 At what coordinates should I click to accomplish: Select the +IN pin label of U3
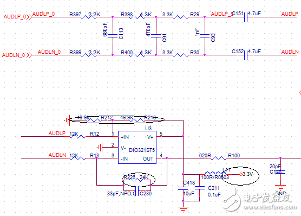tap(125, 137)
